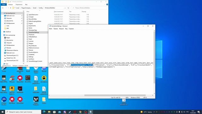Screen dimensions: 202x114
Task: Sort files by the Тип column header
Action: (x=70, y=12)
